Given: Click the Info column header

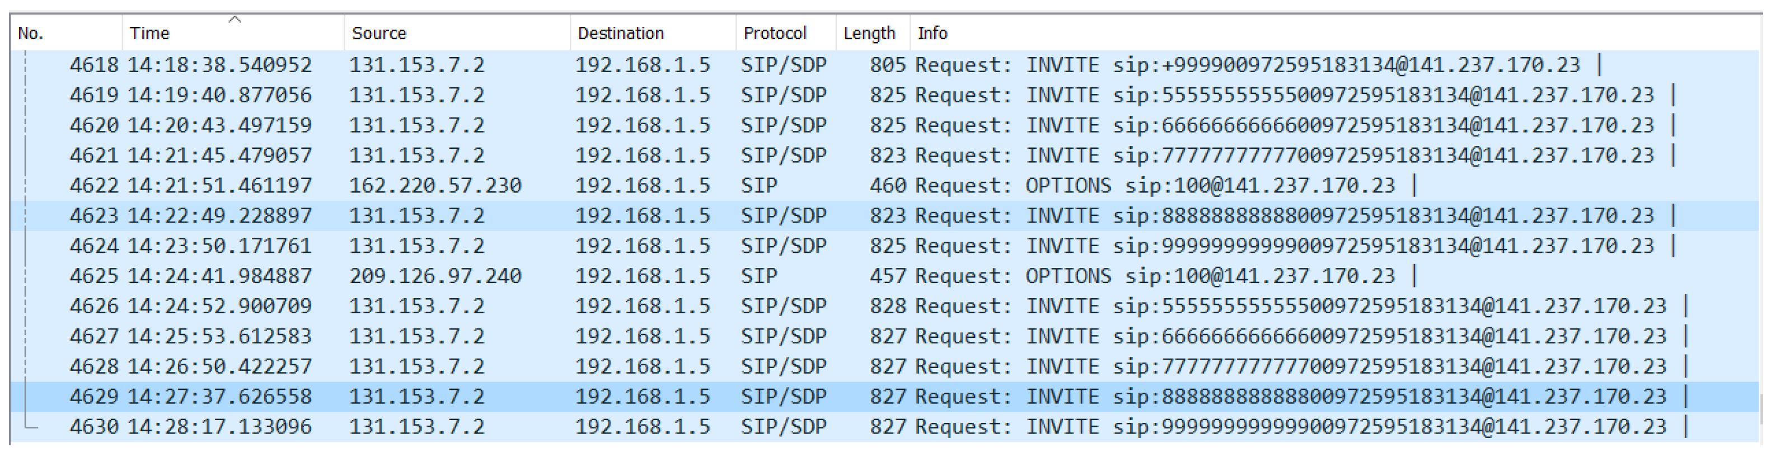Looking at the screenshot, I should [931, 33].
